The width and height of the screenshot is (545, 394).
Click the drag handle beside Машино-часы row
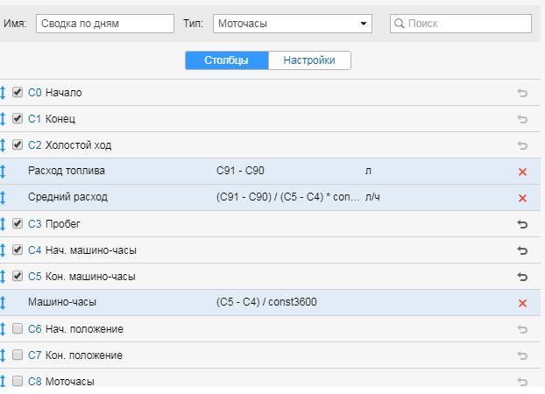coord(4,303)
